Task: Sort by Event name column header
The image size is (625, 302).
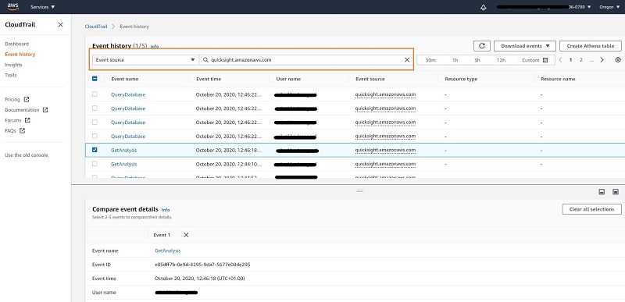Action: pos(125,79)
